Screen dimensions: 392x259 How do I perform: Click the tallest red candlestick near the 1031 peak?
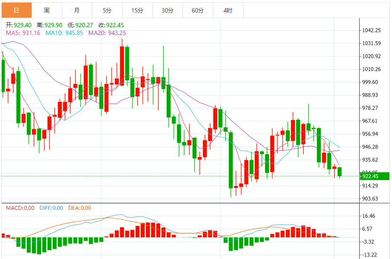pyautogui.click(x=122, y=66)
